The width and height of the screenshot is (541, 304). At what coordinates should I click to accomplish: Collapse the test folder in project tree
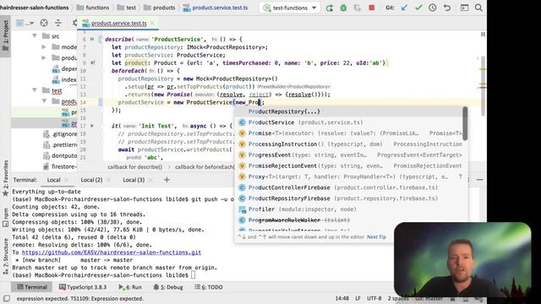(35, 90)
